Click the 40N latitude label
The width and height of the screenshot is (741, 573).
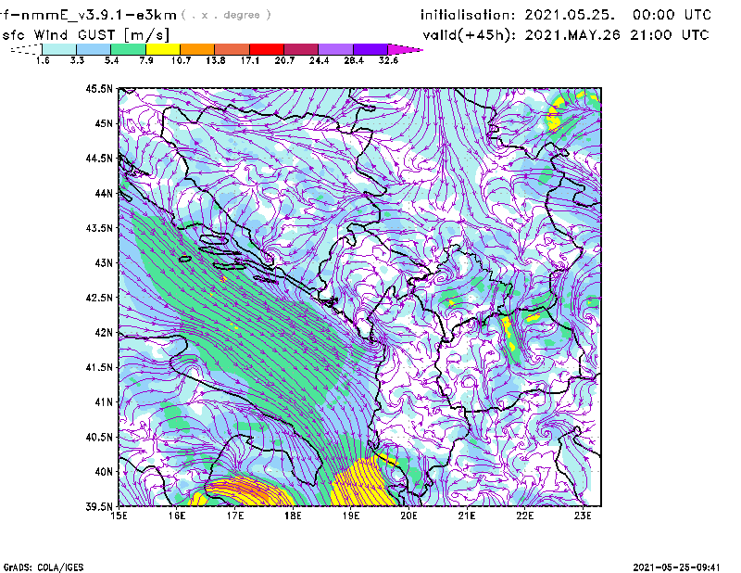[104, 472]
